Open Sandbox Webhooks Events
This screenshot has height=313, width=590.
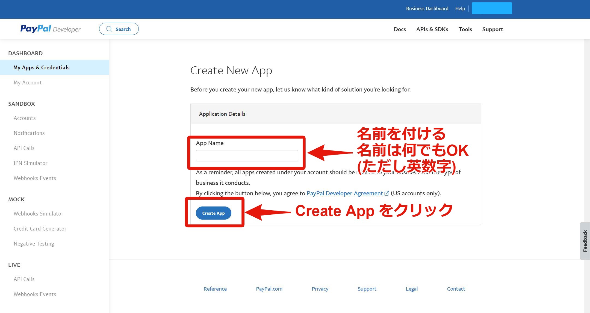coord(35,178)
